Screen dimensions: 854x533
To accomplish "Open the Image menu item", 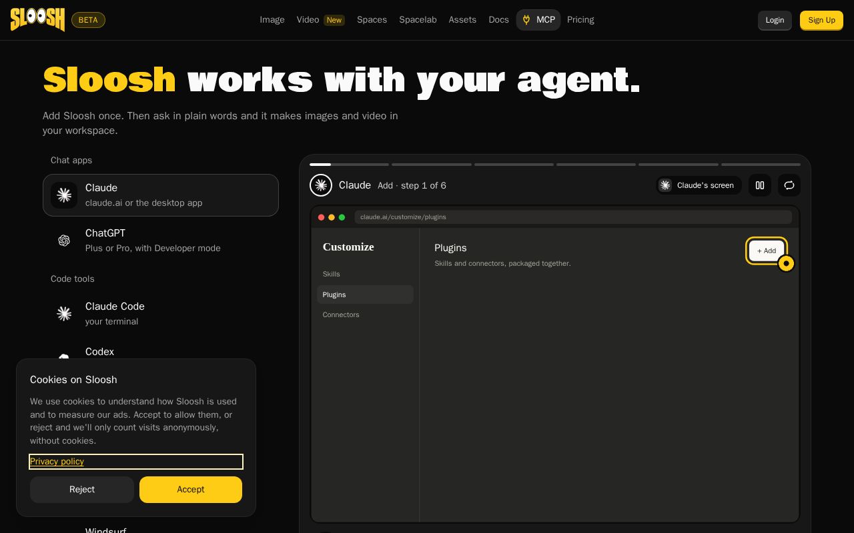I will pyautogui.click(x=272, y=20).
